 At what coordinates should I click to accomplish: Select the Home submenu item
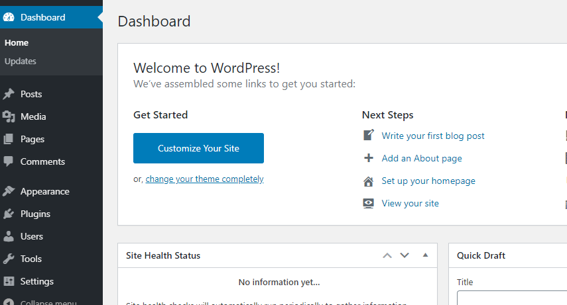pos(17,42)
